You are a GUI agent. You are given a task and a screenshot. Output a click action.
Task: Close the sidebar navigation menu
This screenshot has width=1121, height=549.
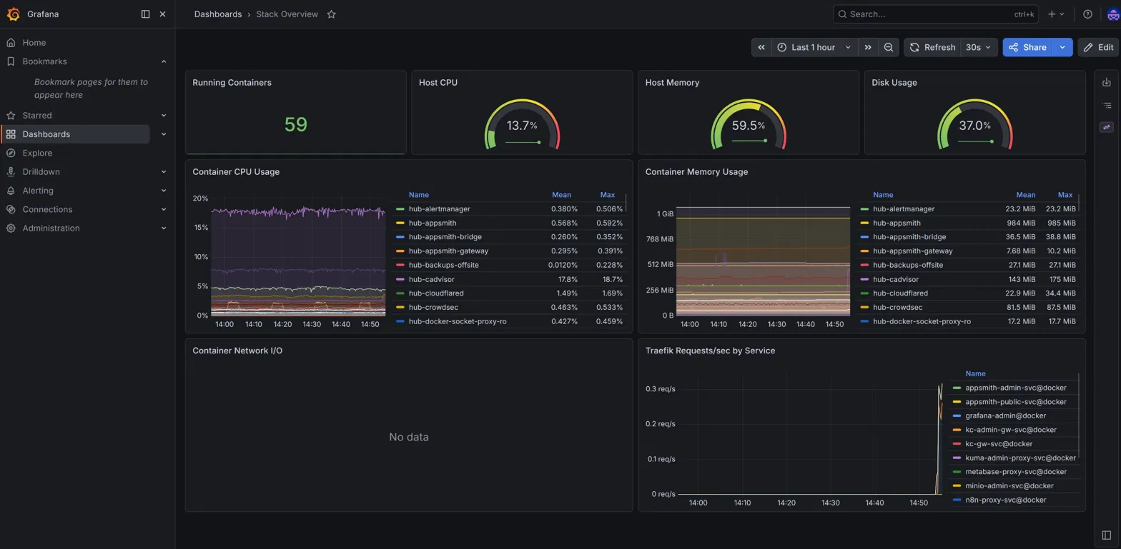pyautogui.click(x=162, y=14)
